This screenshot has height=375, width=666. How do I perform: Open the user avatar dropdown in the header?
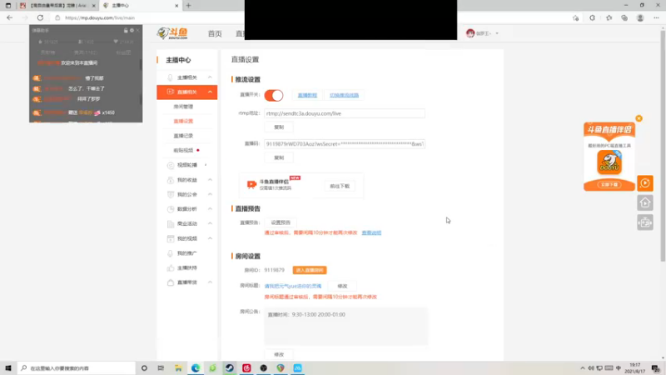482,33
